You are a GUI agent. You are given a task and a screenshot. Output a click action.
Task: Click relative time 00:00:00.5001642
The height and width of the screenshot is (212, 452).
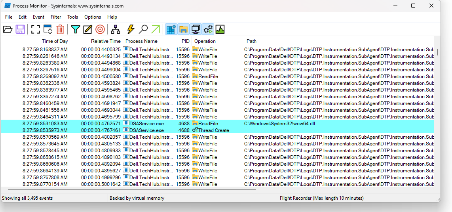tap(101, 184)
